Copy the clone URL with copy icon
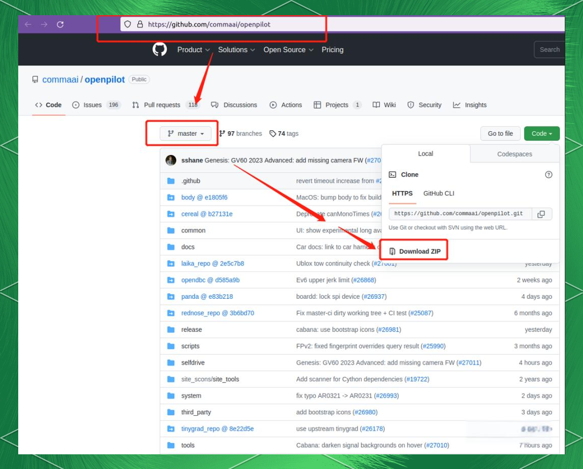 [541, 214]
